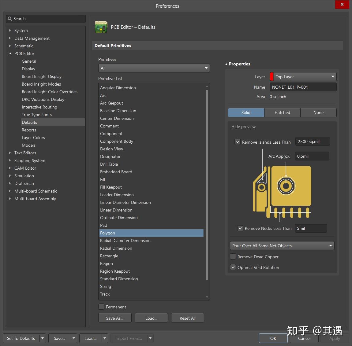Click the search magnifier icon

[x=10, y=19]
